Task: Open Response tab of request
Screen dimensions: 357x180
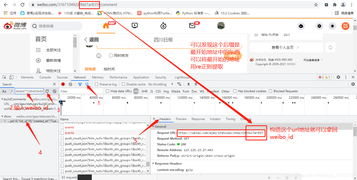Action: click(198, 119)
